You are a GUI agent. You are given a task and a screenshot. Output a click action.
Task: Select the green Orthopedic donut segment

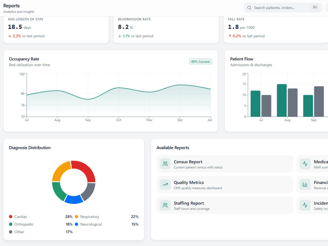tap(58, 192)
